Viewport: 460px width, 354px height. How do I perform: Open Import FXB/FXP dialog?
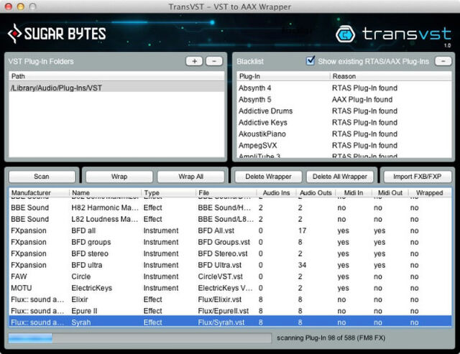click(x=418, y=176)
